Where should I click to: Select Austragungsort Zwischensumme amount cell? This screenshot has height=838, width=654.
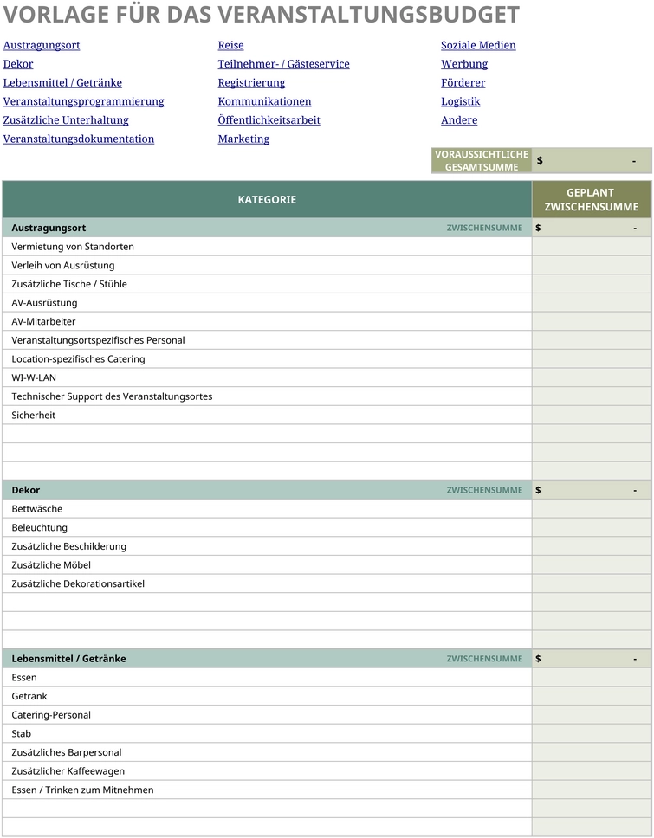pyautogui.click(x=592, y=228)
